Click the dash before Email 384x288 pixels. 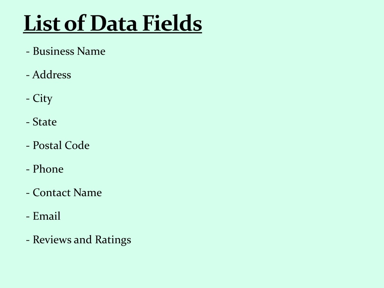click(28, 216)
